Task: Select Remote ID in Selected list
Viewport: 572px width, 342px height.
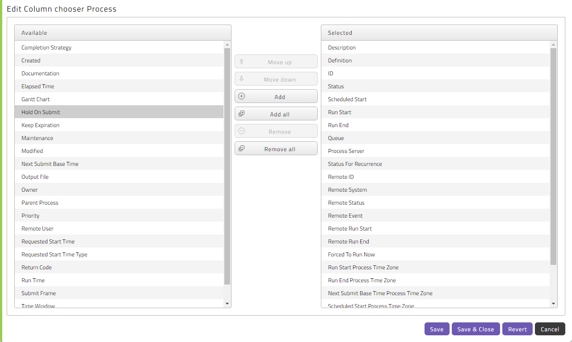Action: [436, 177]
